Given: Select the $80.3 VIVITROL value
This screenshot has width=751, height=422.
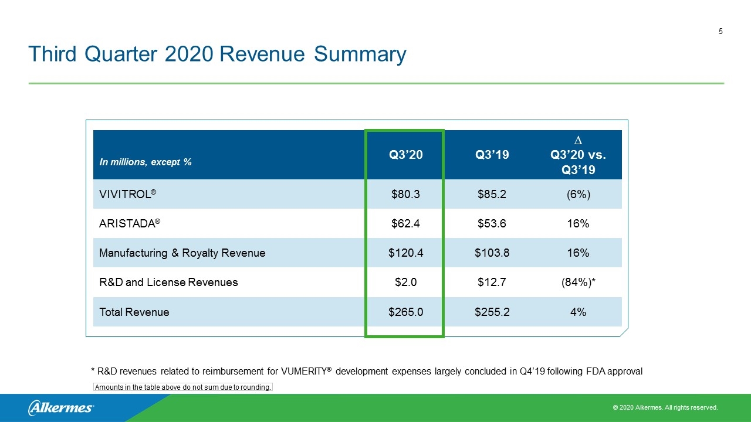Looking at the screenshot, I should point(405,194).
